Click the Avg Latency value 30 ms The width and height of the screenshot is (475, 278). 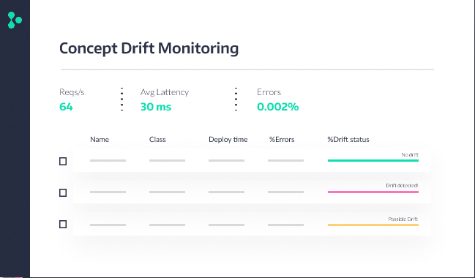tap(156, 107)
